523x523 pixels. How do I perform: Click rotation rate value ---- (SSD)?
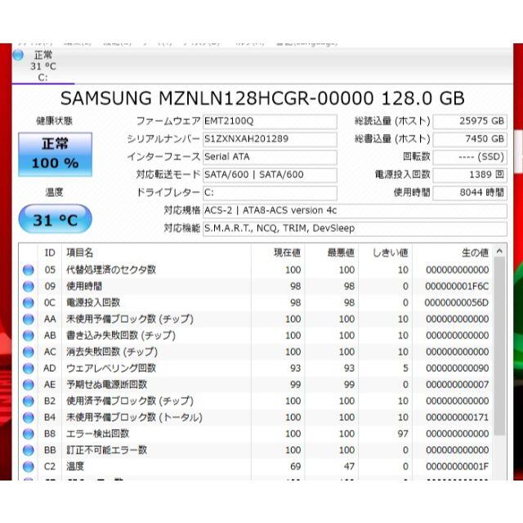coord(470,157)
